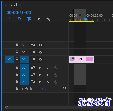Hide track V1 output eye
The width and height of the screenshot is (113, 111).
40,59
